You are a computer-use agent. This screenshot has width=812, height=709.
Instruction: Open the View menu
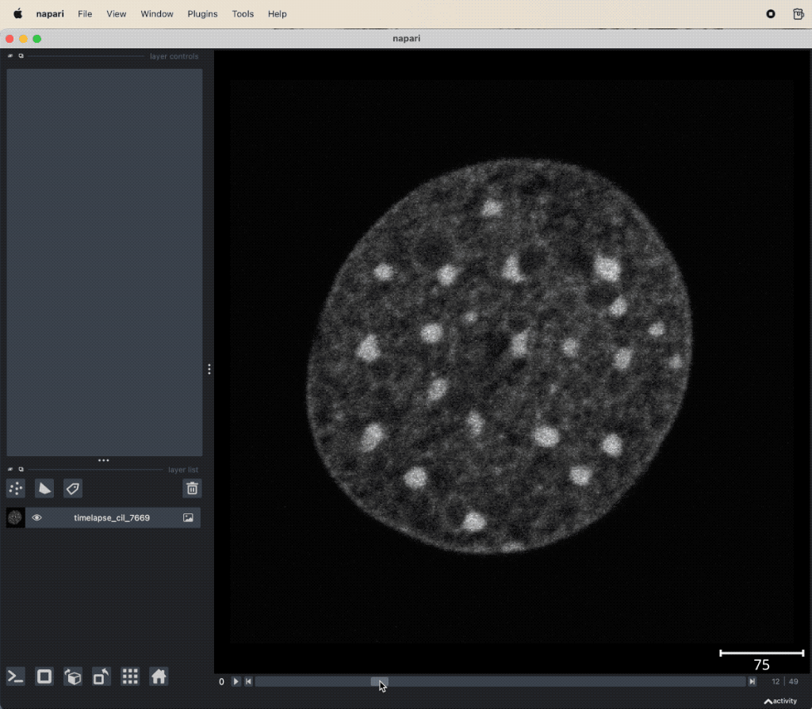click(x=117, y=14)
